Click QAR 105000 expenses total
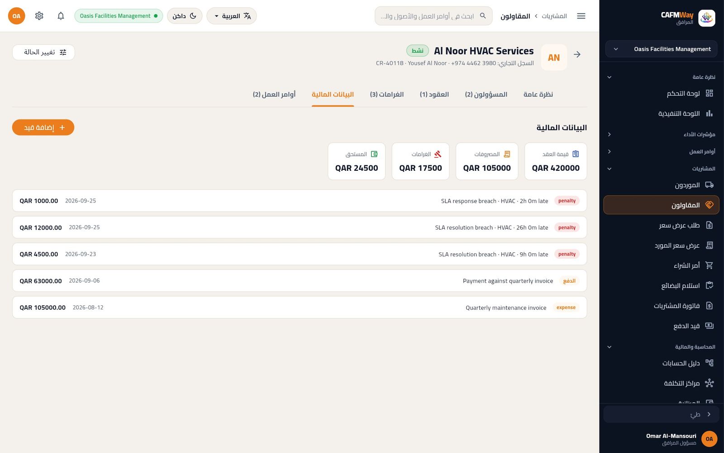Viewport: 724px width, 453px height. [x=487, y=168]
